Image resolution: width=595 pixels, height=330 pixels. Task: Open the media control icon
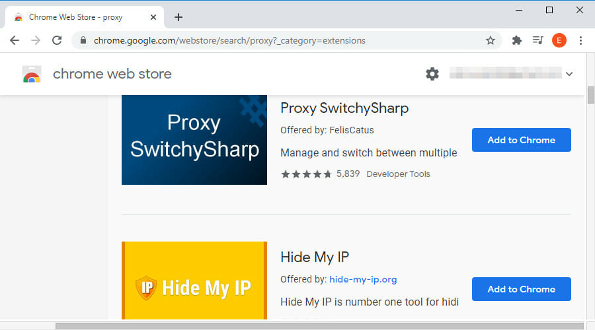pyautogui.click(x=537, y=40)
